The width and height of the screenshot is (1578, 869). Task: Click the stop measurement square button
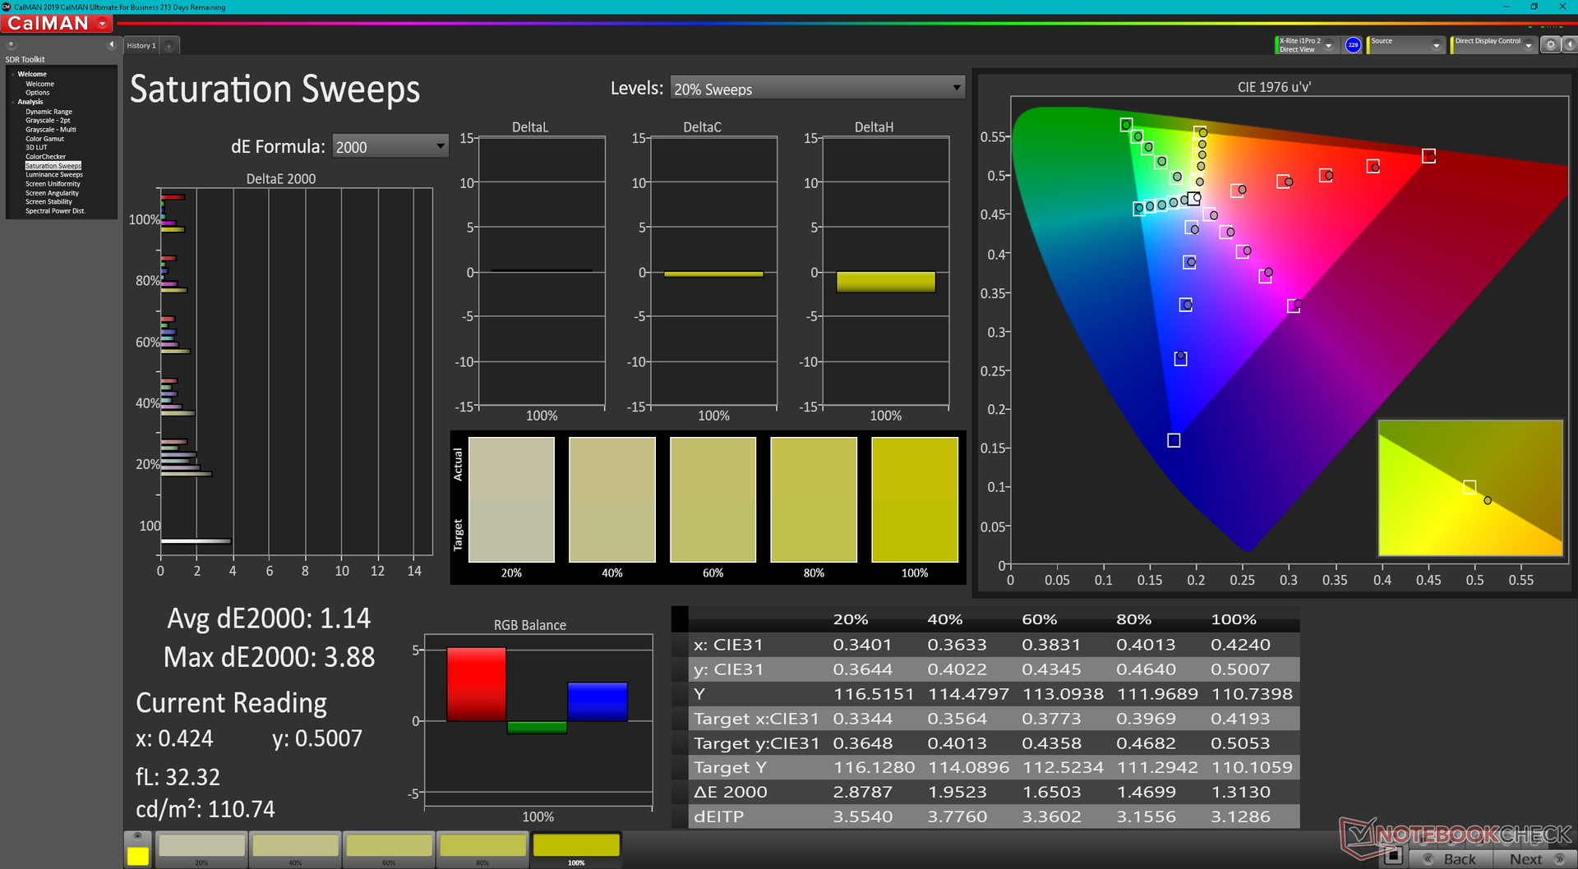pyautogui.click(x=1392, y=857)
